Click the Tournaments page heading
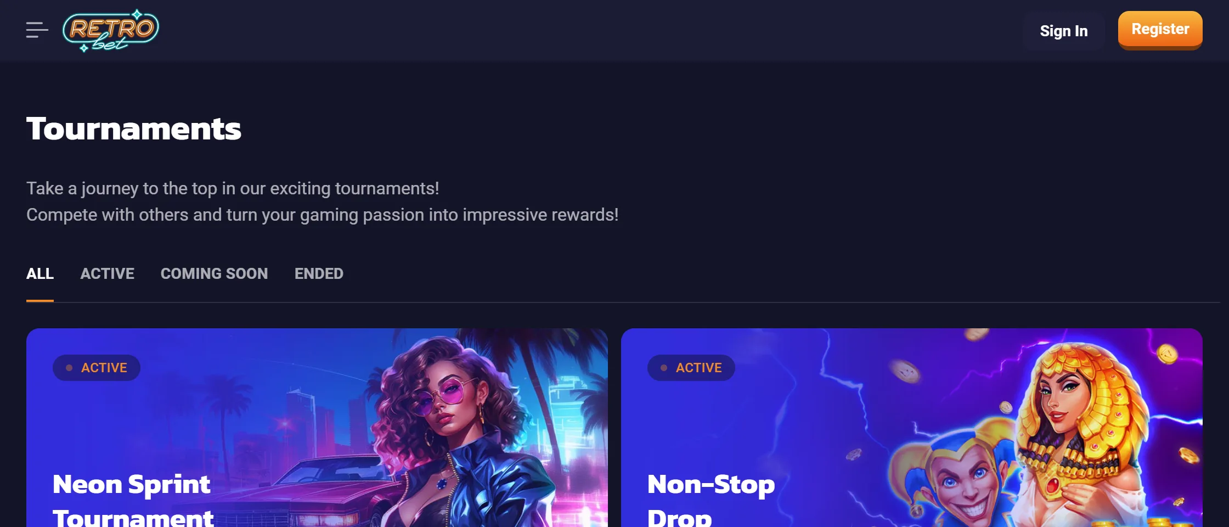Viewport: 1229px width, 527px height. 134,128
